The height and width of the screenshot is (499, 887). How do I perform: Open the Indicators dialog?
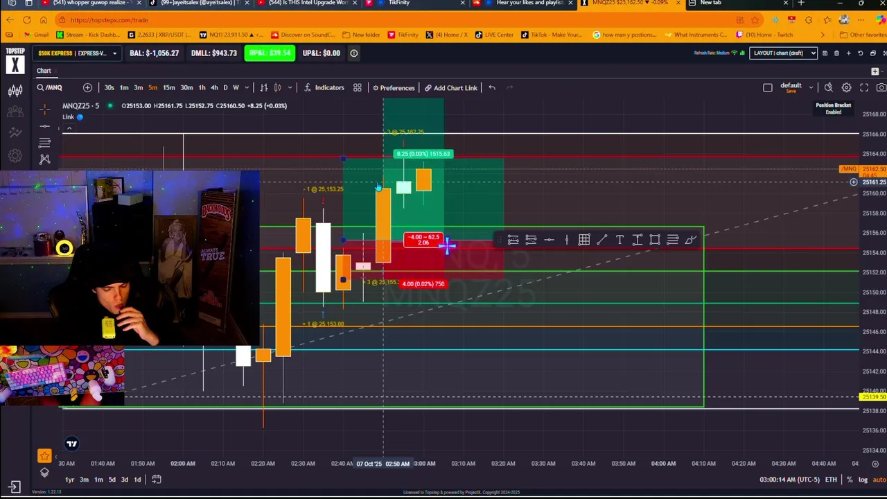(324, 87)
